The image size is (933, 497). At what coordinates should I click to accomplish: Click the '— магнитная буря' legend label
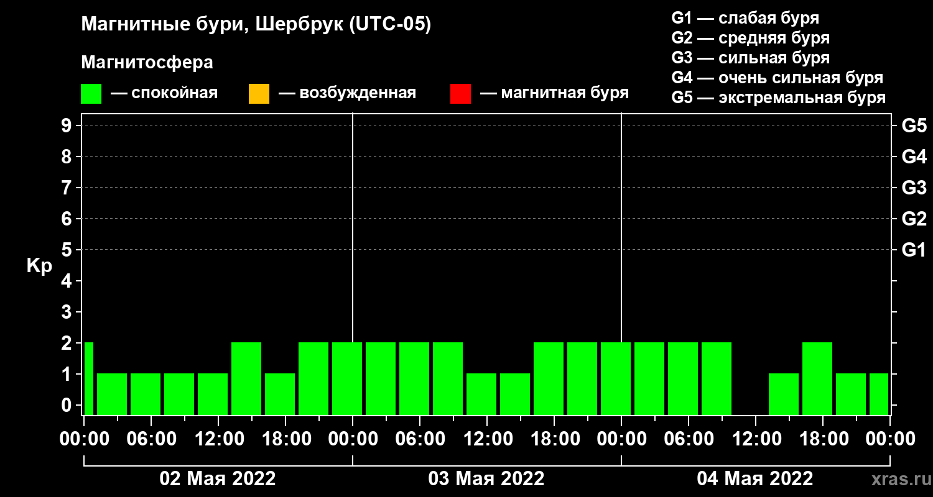554,93
